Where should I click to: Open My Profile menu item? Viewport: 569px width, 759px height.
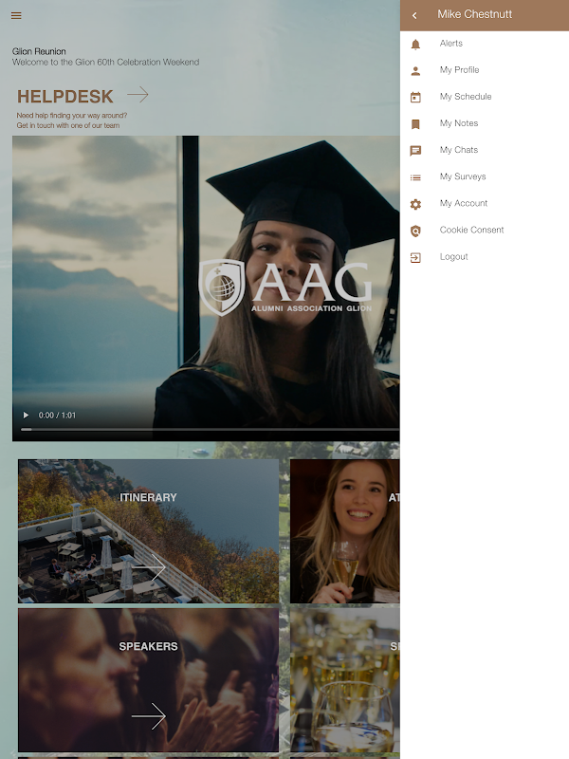485,70
